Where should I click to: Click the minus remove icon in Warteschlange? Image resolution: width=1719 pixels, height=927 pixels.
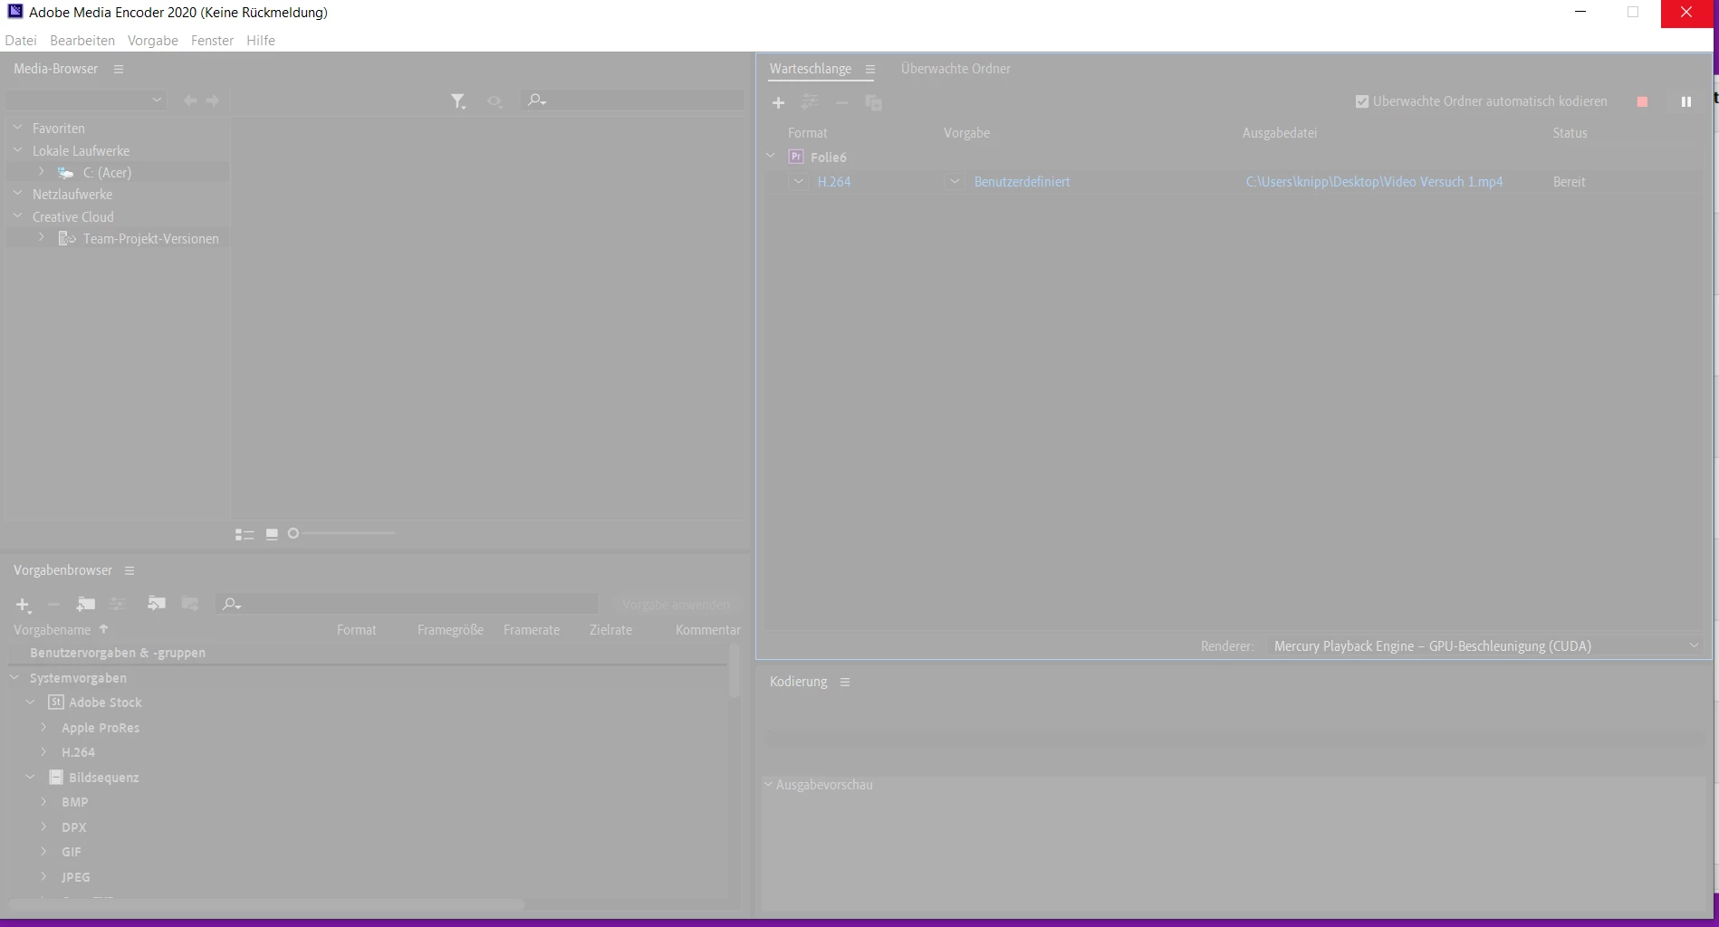[841, 102]
